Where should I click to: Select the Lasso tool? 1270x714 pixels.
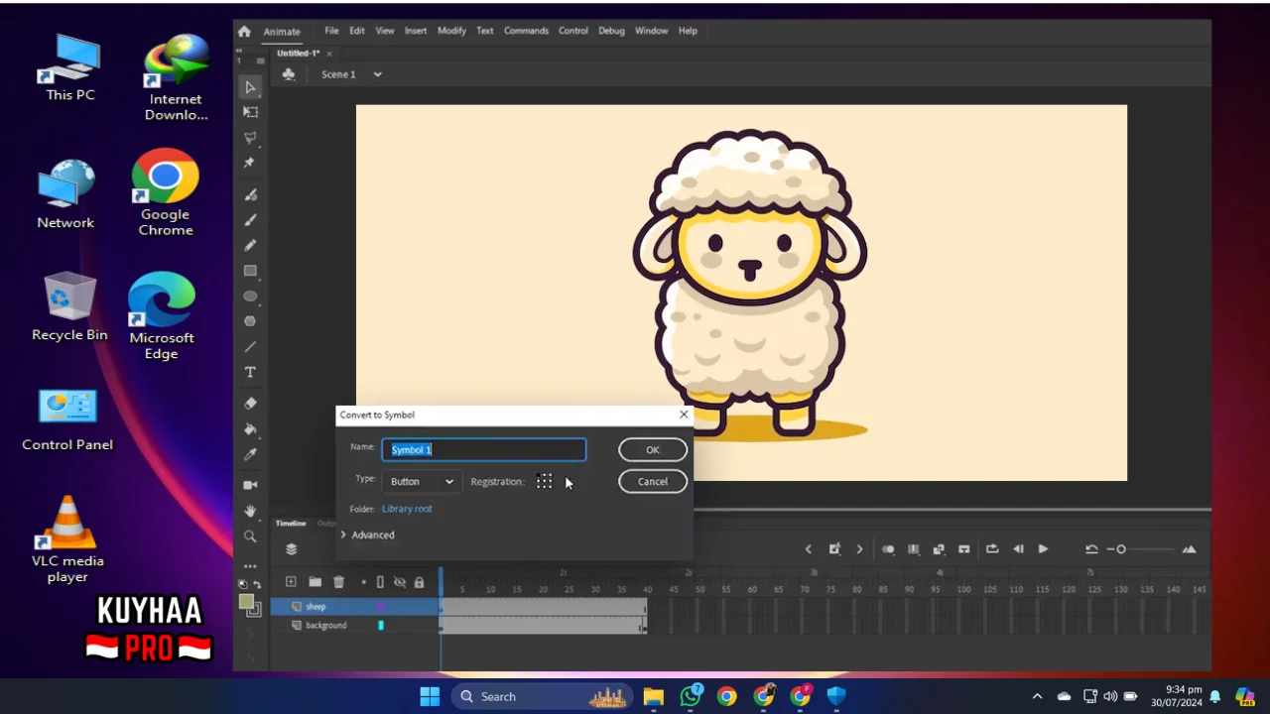(250, 138)
